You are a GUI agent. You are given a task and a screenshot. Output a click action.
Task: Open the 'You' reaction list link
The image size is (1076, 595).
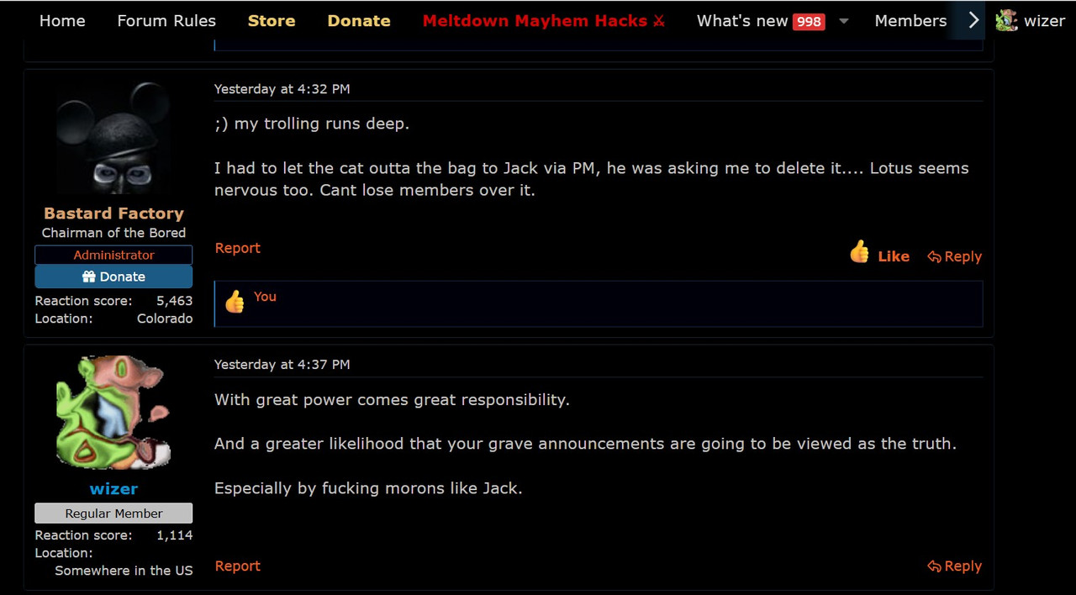pos(265,297)
